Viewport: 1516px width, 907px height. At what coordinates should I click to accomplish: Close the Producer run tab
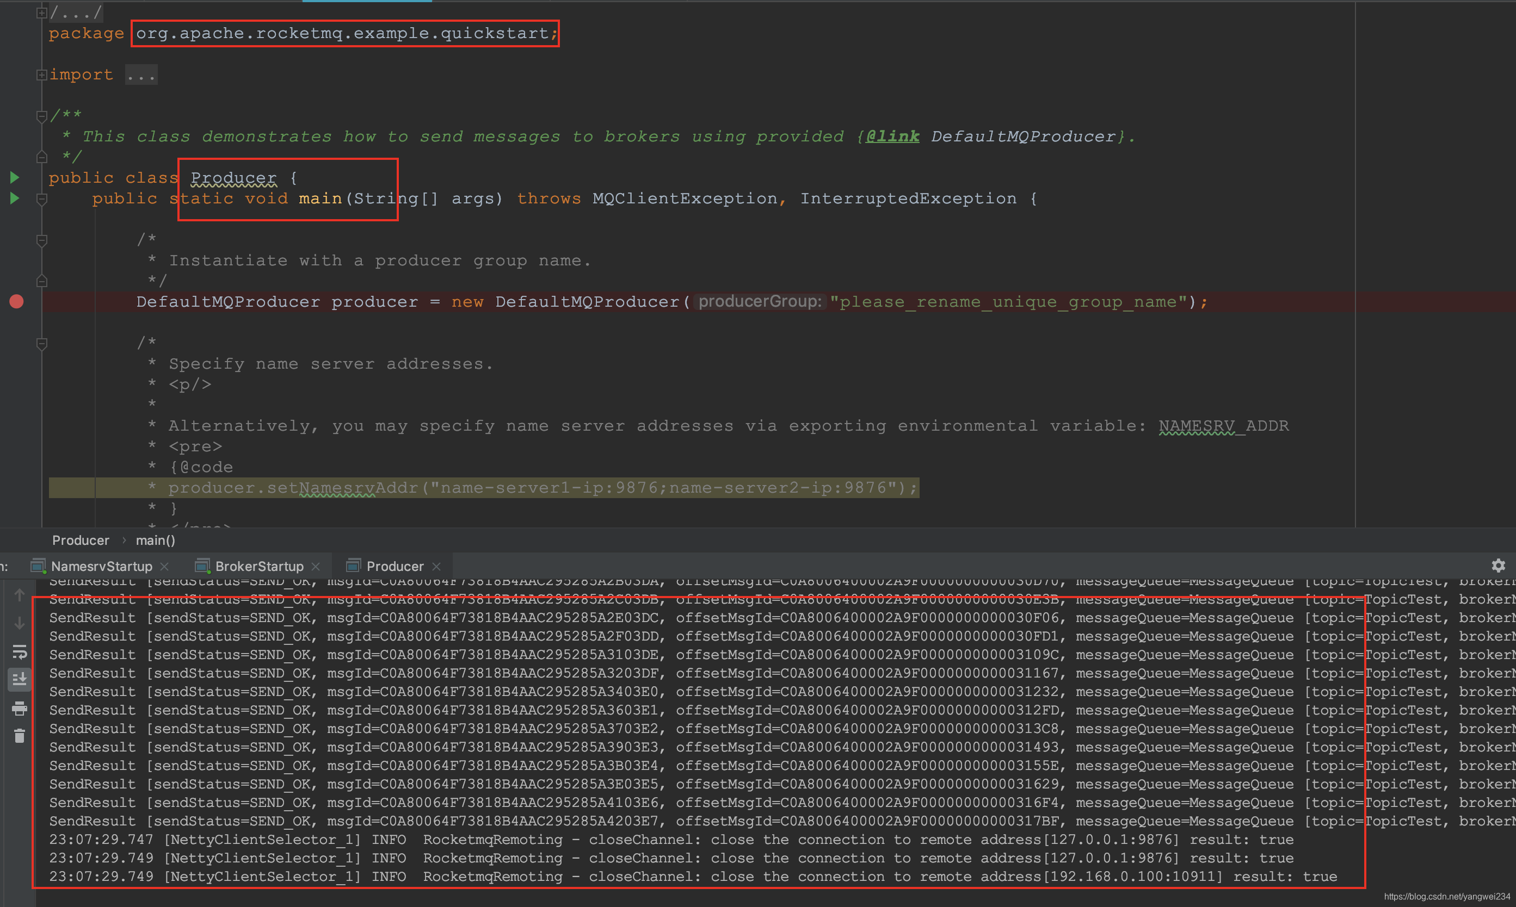click(436, 567)
